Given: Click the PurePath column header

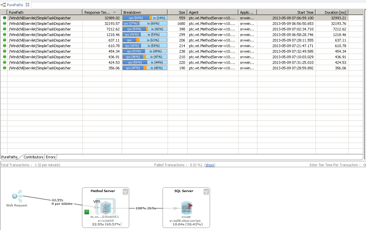Looking at the screenshot, I should 45,12.
